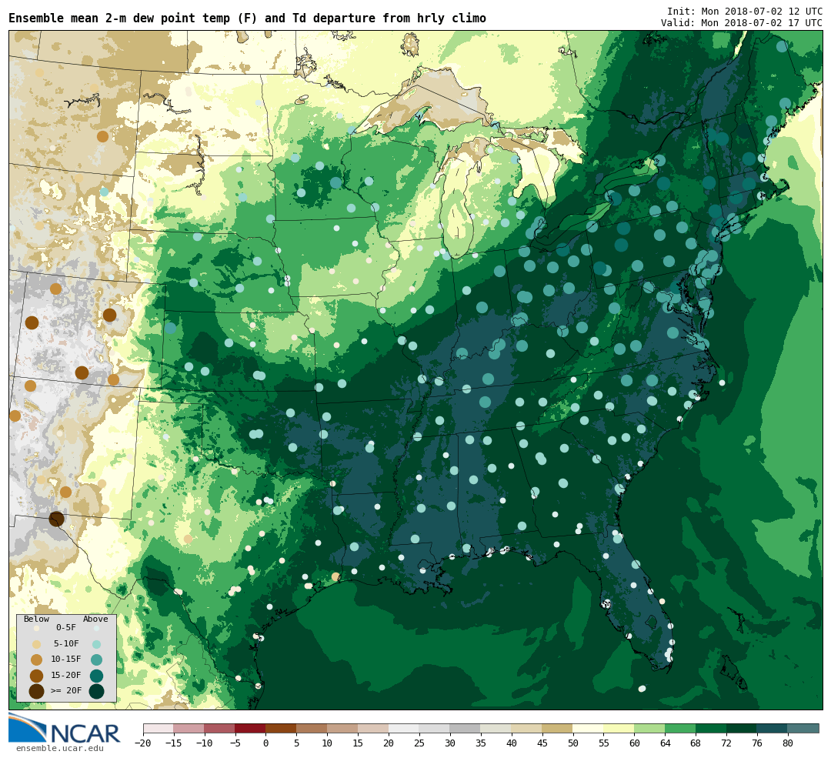Pick the 72 to 76 dark green swatch
This screenshot has width=831, height=758.
[x=742, y=728]
